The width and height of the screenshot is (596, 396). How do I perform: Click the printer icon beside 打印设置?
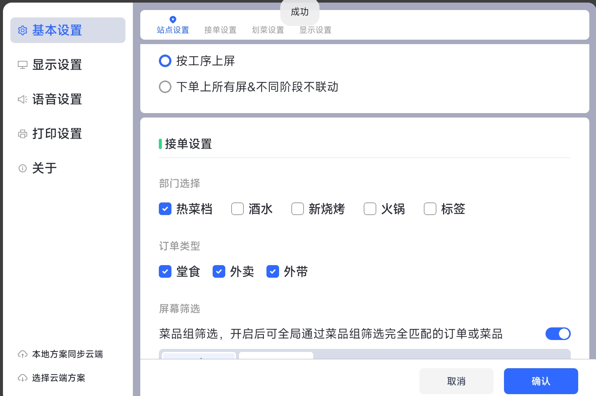pos(23,134)
